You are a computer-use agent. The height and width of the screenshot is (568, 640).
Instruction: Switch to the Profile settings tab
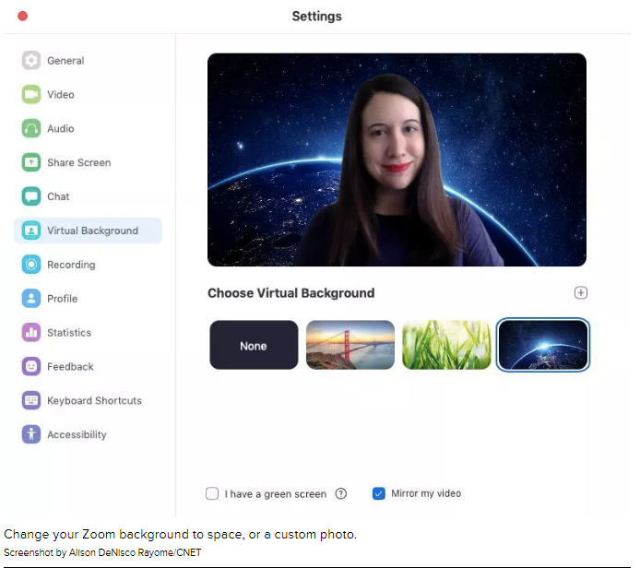click(62, 299)
